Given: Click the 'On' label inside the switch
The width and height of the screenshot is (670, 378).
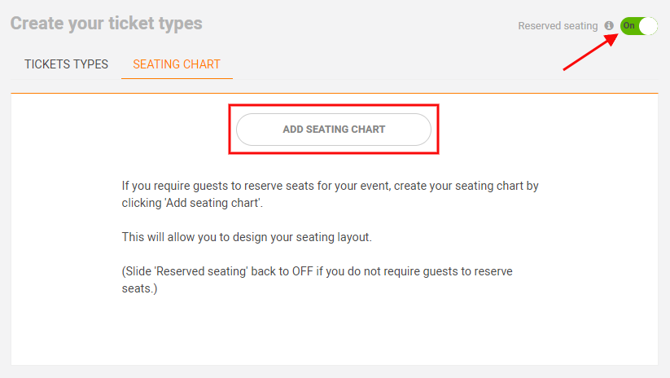Looking at the screenshot, I should click(628, 25).
